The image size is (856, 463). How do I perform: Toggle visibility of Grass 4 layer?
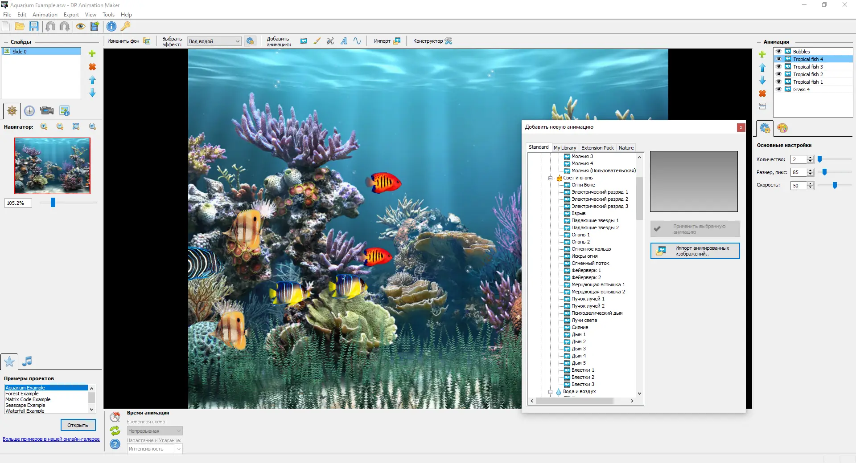pos(778,89)
